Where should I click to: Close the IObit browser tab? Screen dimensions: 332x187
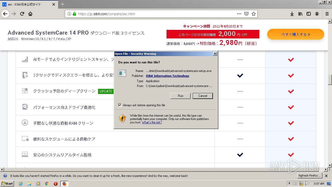pos(54,4)
